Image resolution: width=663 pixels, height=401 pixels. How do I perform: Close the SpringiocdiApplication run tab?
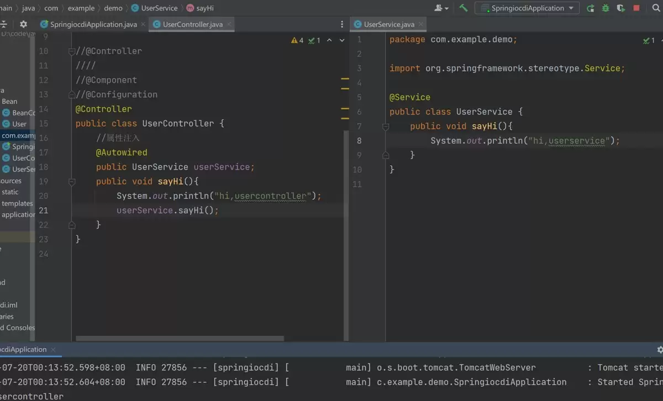(53, 350)
